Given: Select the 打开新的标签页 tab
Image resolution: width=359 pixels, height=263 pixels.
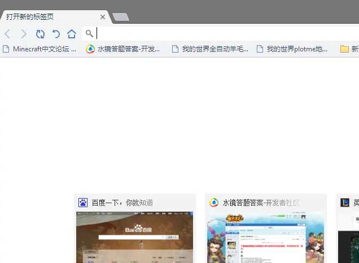Looking at the screenshot, I should pyautogui.click(x=56, y=17).
